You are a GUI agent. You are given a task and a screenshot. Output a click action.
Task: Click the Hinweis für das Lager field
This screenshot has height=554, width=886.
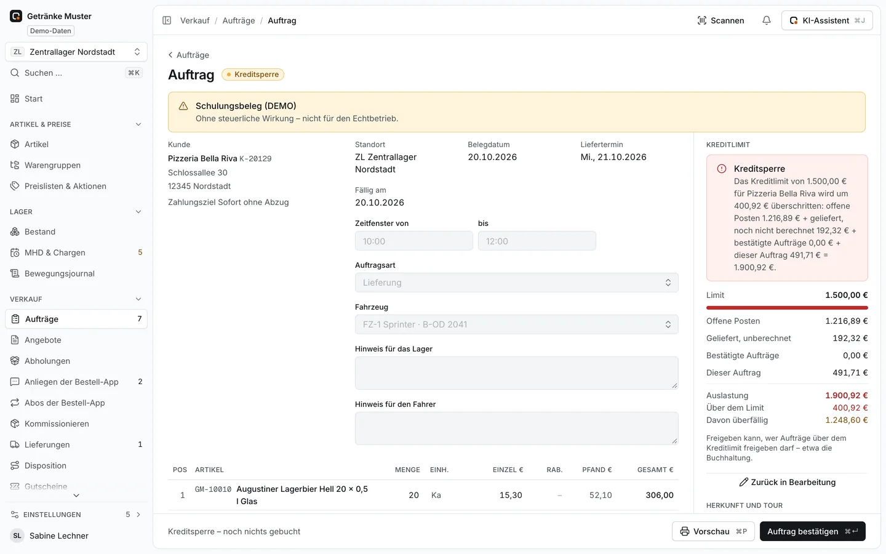[516, 373]
